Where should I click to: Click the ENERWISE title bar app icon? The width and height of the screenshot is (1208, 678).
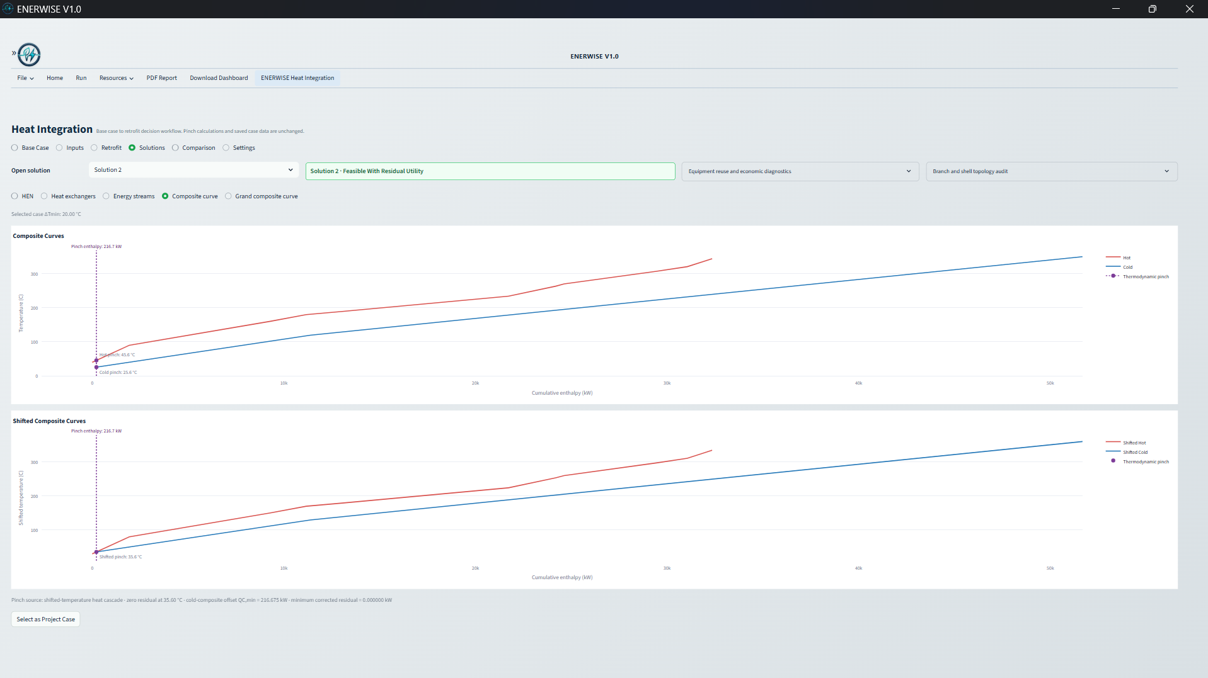coord(8,9)
